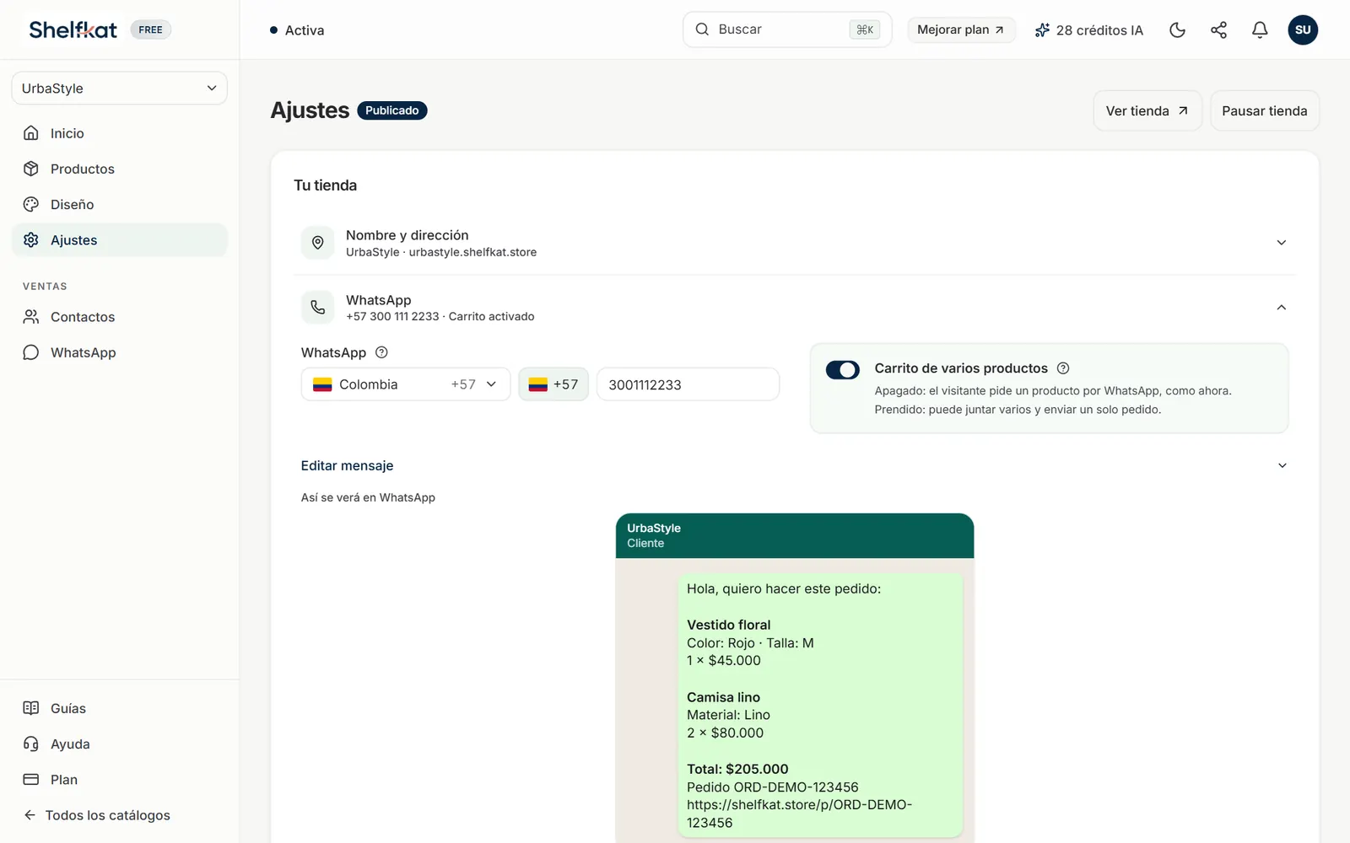
Task: Open Guías in sidebar
Action: [119, 708]
